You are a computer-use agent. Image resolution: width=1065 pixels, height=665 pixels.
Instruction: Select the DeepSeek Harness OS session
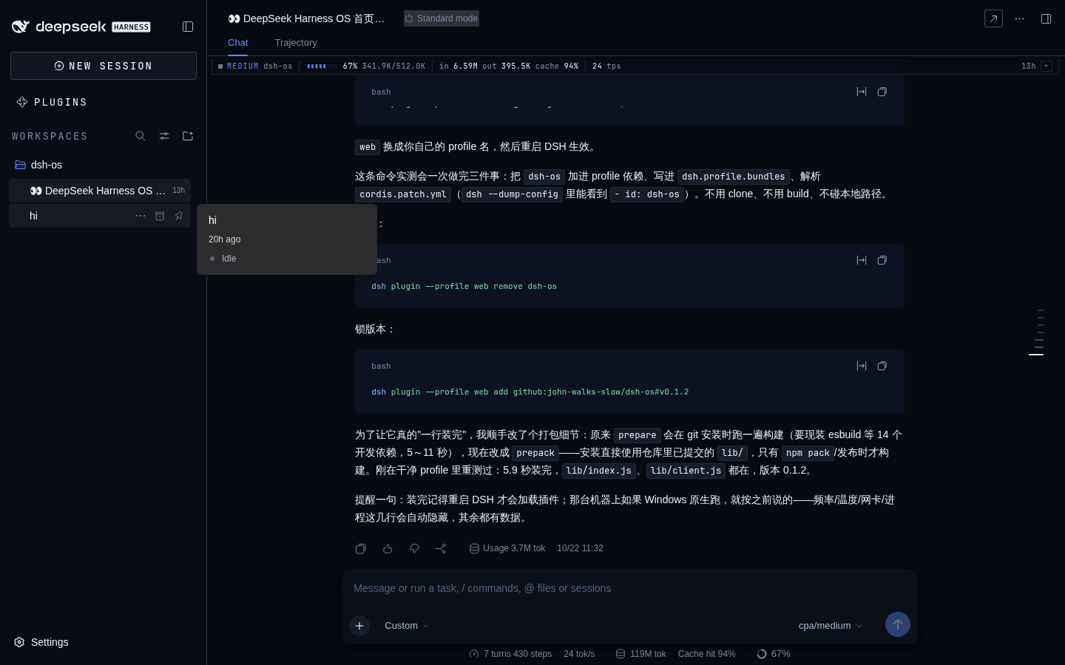tap(100, 191)
